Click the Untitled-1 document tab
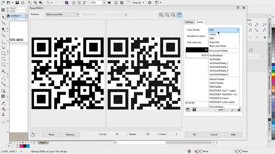This screenshot has width=275, height=154. (x=15, y=16)
